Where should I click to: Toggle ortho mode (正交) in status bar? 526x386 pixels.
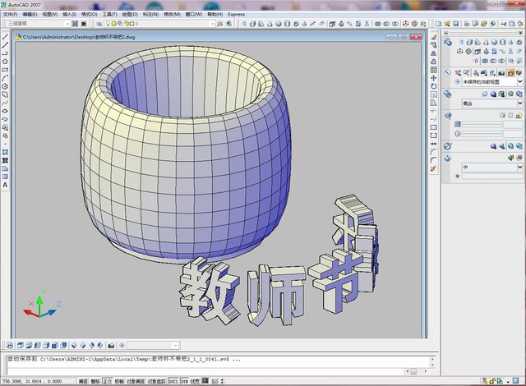[108, 381]
